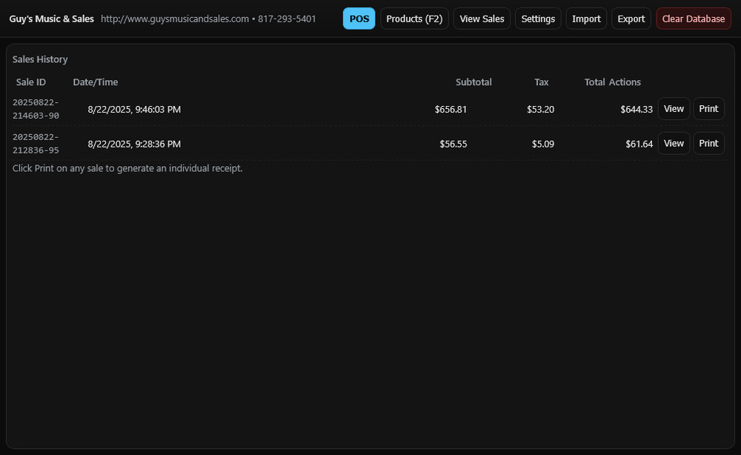The width and height of the screenshot is (741, 455).
Task: Print receipt for sale 20250822-214603-90
Action: tap(708, 108)
